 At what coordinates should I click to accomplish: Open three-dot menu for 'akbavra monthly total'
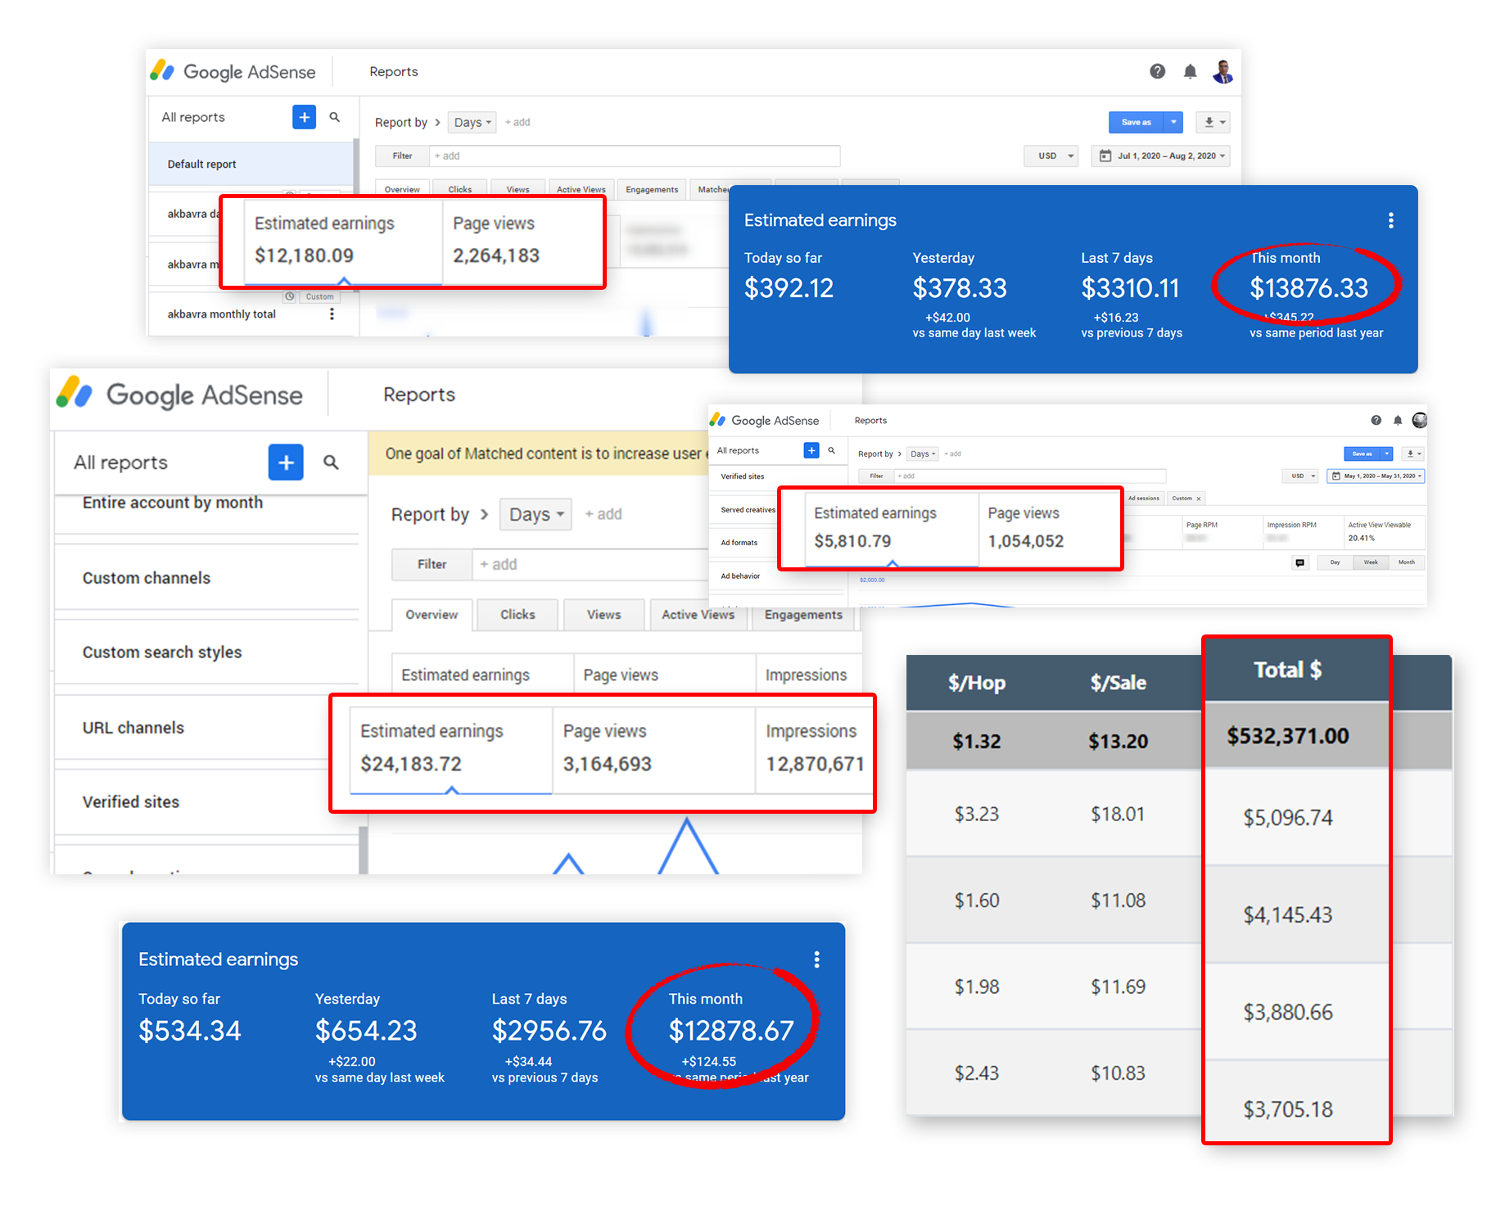point(332,314)
